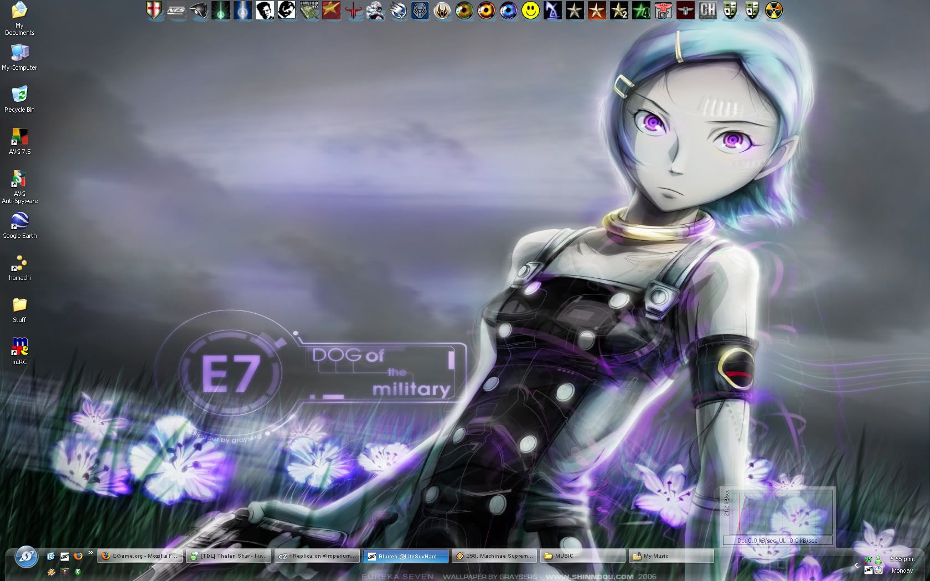Switch to 258. Machinae Supremacy Winamp button
The height and width of the screenshot is (581, 930).
coord(494,556)
